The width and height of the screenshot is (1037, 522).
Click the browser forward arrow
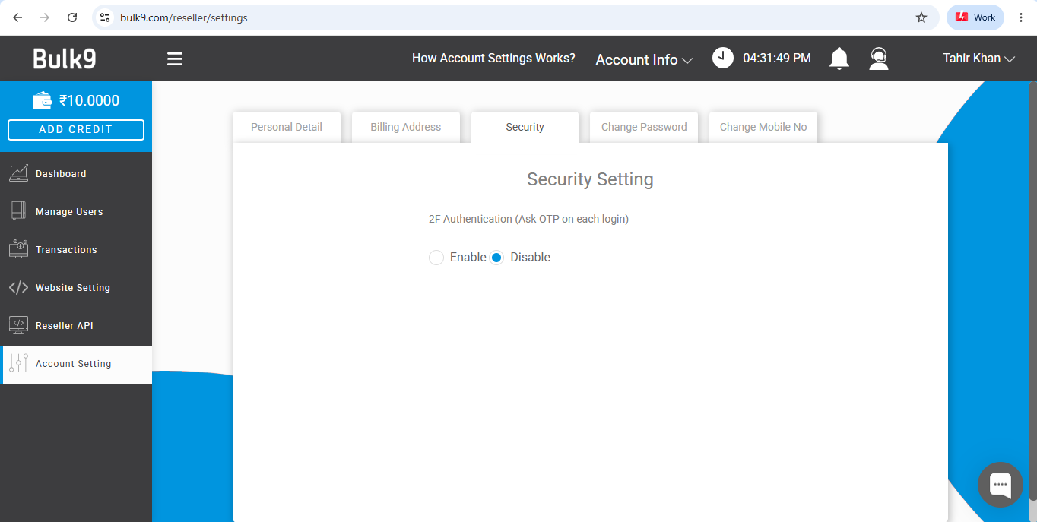pos(45,17)
